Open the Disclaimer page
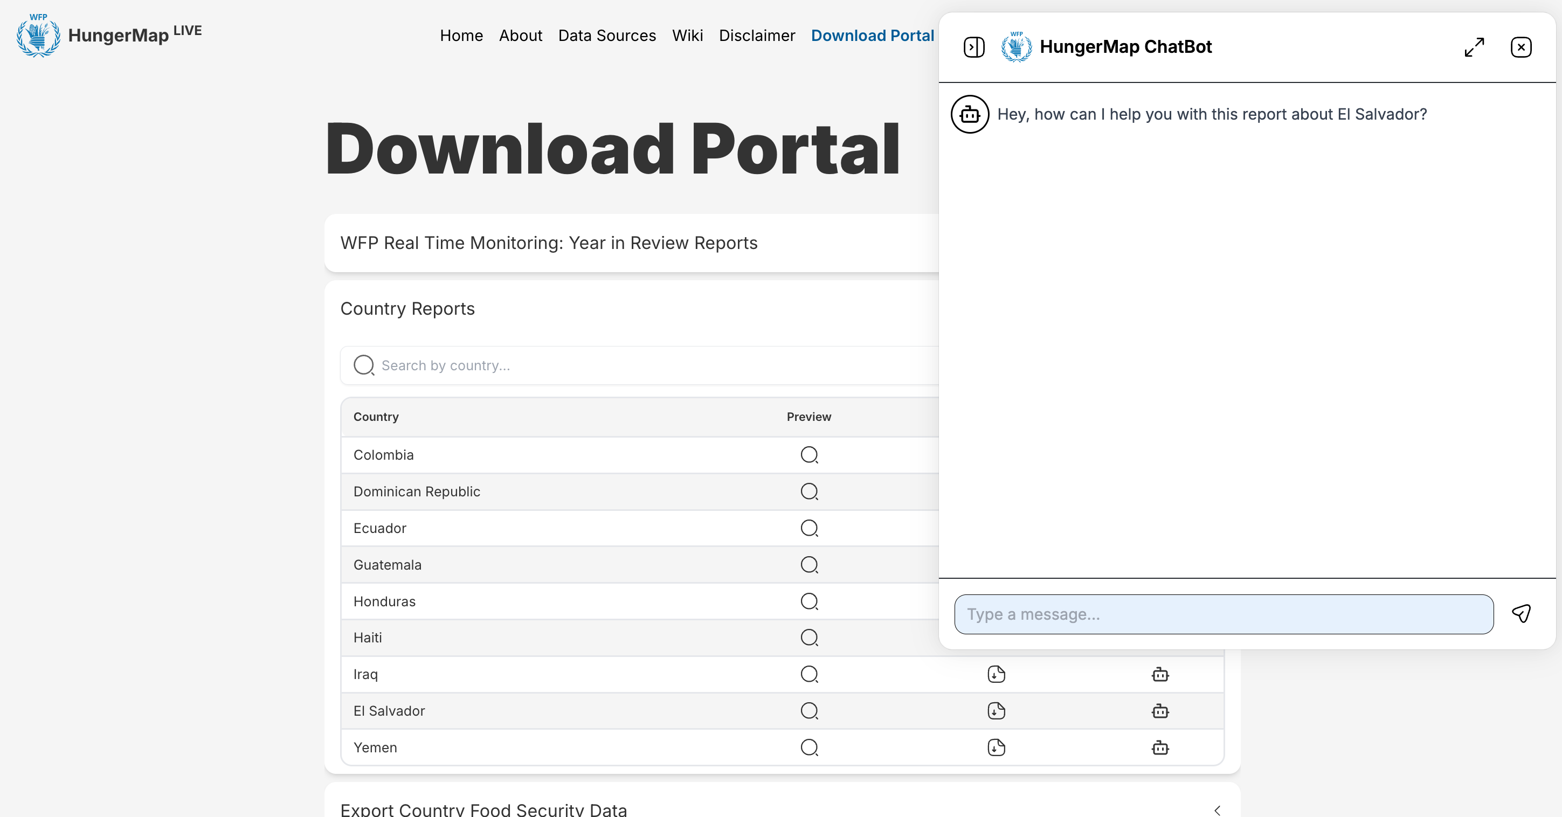The height and width of the screenshot is (817, 1562). pos(757,36)
